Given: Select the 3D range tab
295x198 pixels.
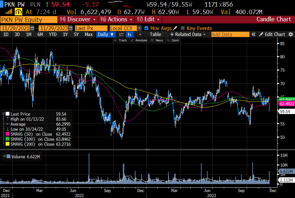Looking at the screenshot, I should tap(17, 34).
